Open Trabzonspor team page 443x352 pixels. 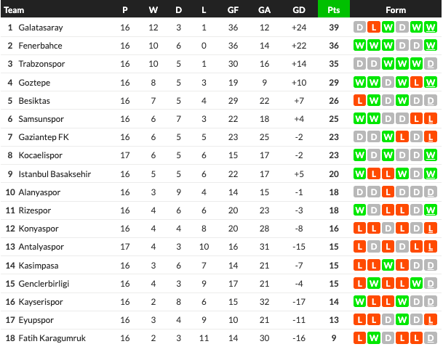click(42, 64)
